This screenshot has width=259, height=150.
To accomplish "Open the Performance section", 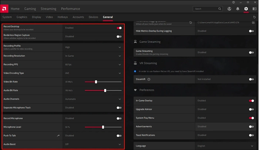I will (70, 8).
